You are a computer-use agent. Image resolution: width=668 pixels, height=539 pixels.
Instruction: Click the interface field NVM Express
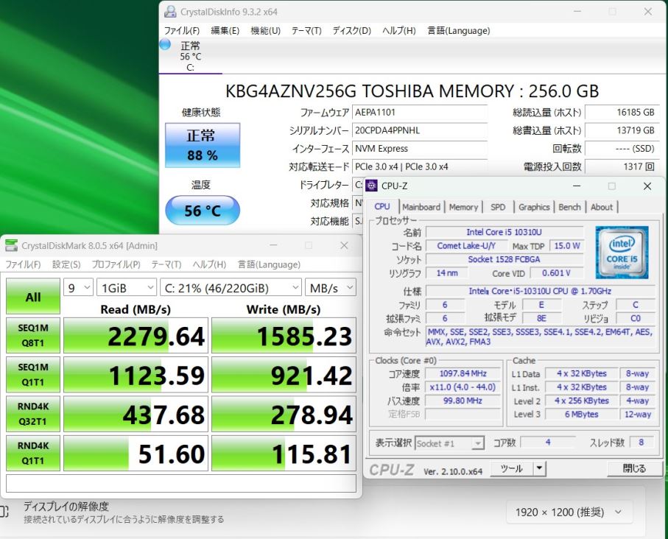tap(420, 149)
